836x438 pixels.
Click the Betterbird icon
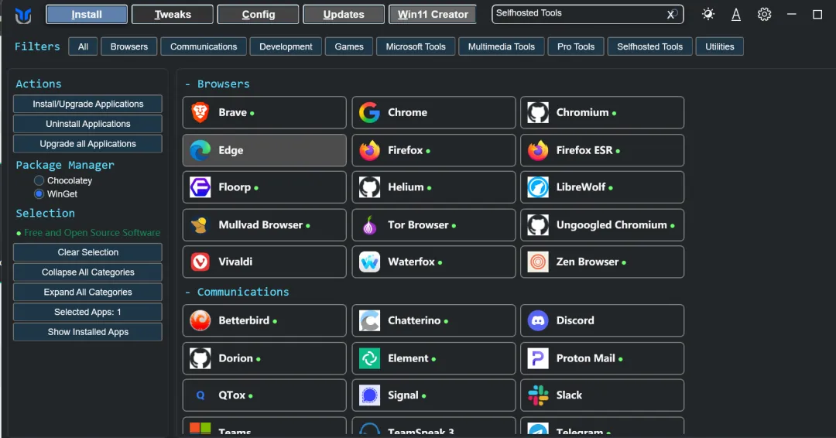[200, 320]
